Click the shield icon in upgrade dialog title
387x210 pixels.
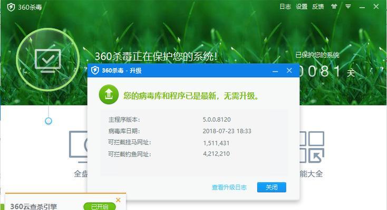point(95,70)
